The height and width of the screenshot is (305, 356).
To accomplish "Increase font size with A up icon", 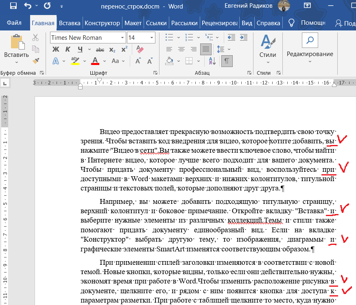I will [138, 61].
